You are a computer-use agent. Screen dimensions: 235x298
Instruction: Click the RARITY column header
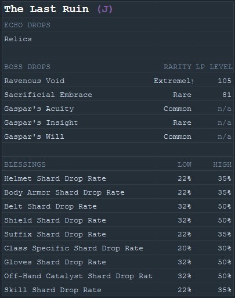178,67
